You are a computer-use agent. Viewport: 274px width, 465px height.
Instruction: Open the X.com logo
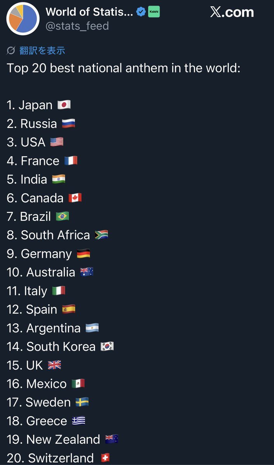click(x=232, y=12)
